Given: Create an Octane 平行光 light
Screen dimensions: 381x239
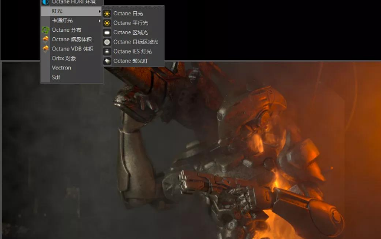Looking at the screenshot, I should [x=133, y=23].
